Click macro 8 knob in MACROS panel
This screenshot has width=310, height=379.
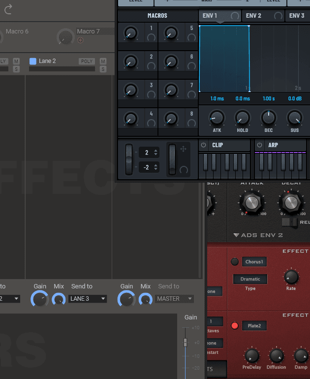point(171,119)
